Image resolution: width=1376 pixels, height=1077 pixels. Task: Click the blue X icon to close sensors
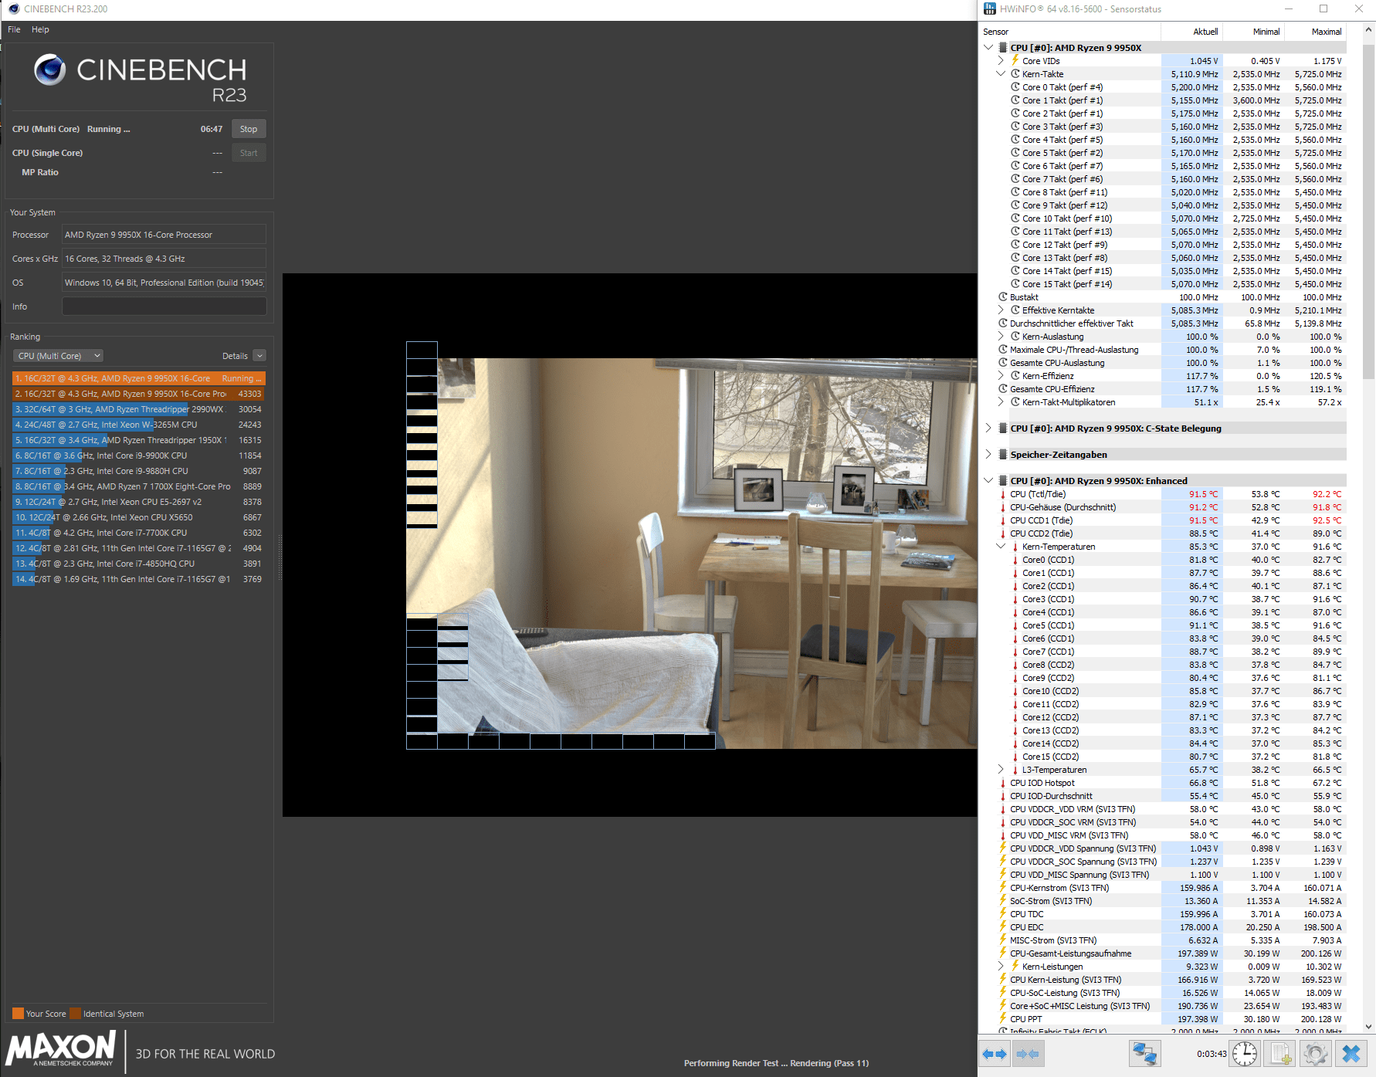pyautogui.click(x=1351, y=1054)
